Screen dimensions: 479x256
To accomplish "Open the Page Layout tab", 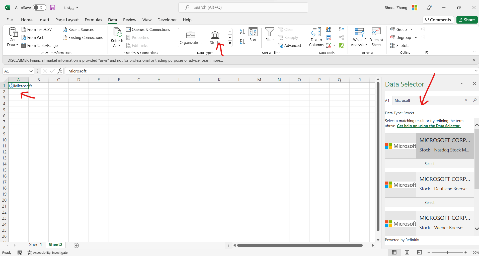I will pos(67,20).
